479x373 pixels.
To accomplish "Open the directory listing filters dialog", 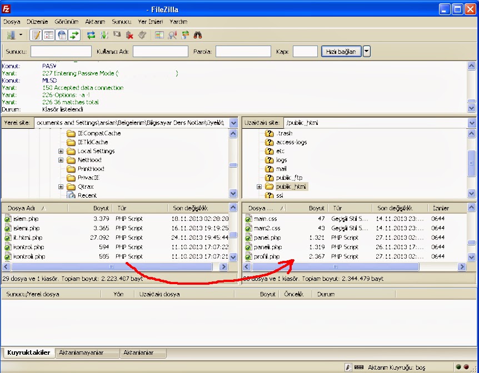I will 159,35.
